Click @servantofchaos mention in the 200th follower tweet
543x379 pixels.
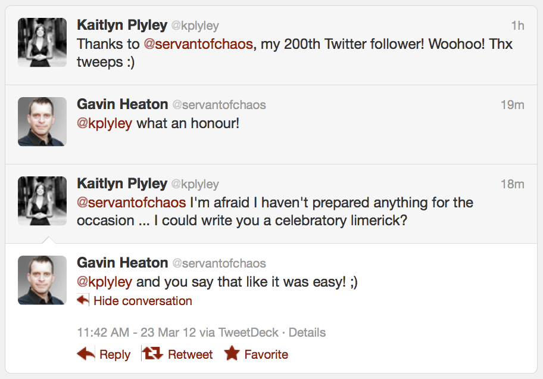pos(199,44)
